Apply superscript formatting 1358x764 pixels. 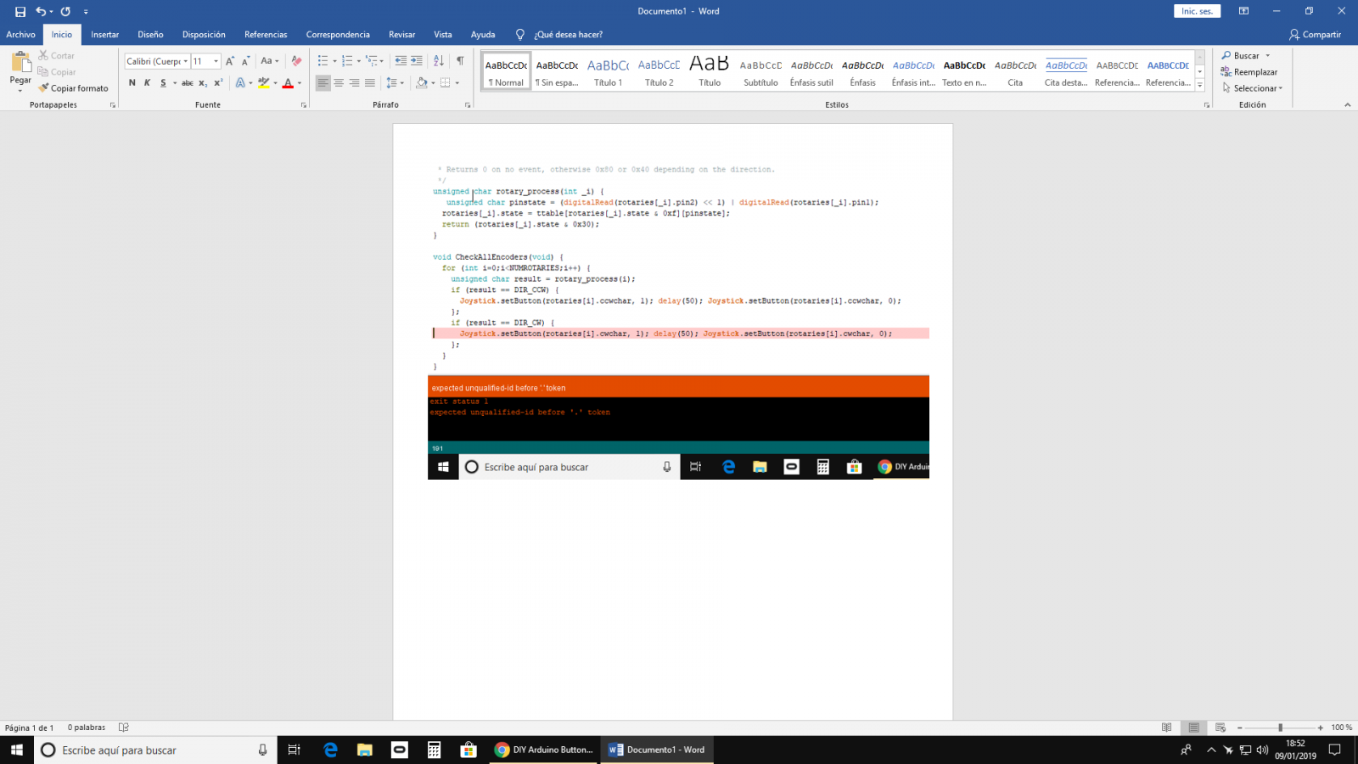[x=218, y=83]
